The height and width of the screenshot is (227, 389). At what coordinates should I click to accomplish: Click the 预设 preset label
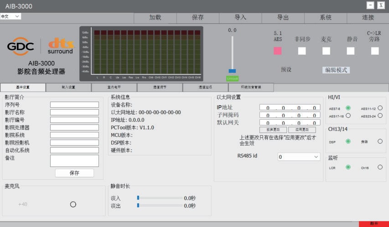[x=286, y=70]
